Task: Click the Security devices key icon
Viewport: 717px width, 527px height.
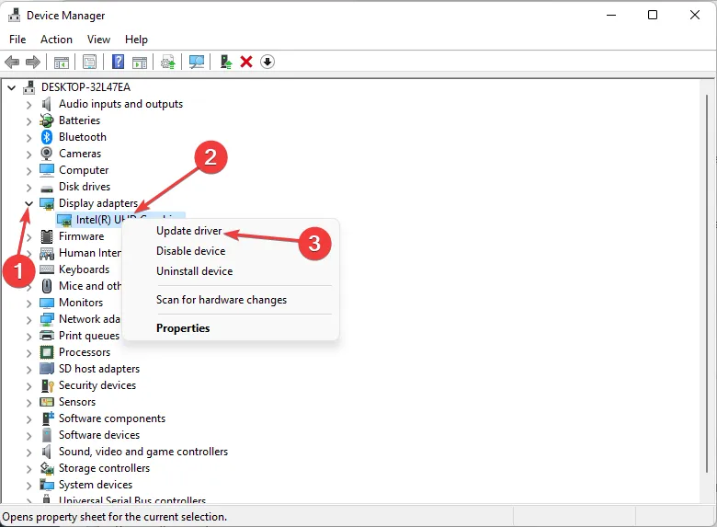Action: click(47, 385)
